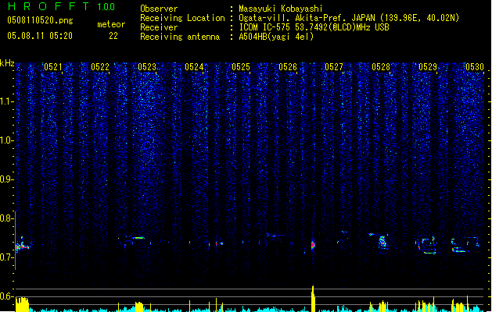Image resolution: width=492 pixels, height=312 pixels.
Task: Click the 0524 time marker
Action: click(194, 67)
